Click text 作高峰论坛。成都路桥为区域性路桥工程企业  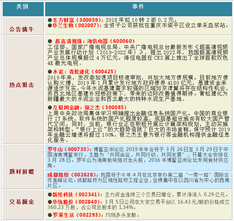pos(98,180)
